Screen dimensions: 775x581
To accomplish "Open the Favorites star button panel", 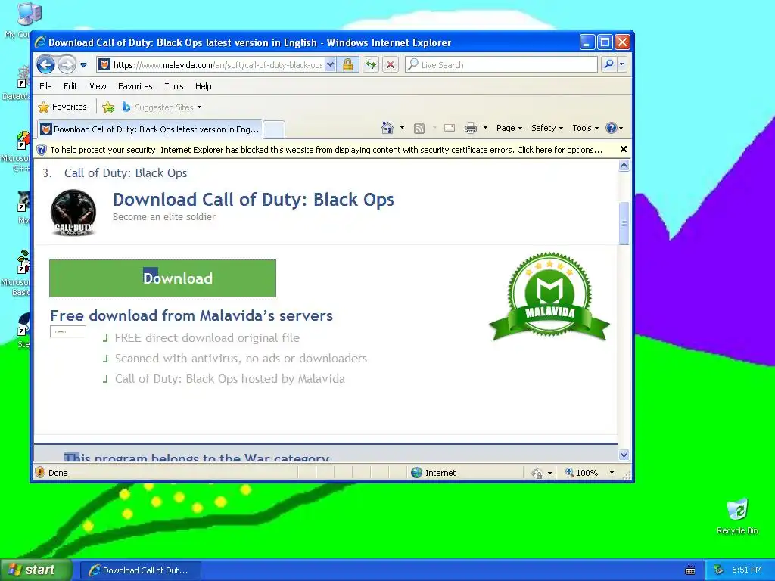I will [x=62, y=107].
